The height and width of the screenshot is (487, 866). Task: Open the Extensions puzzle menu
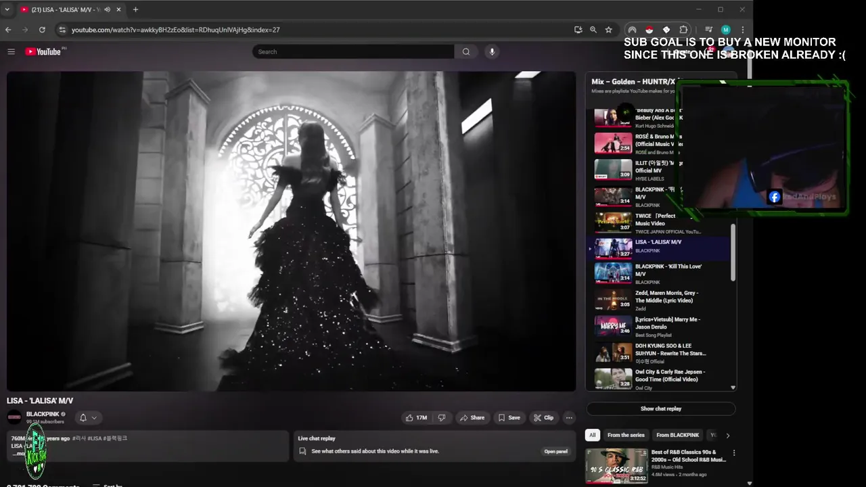pos(683,30)
